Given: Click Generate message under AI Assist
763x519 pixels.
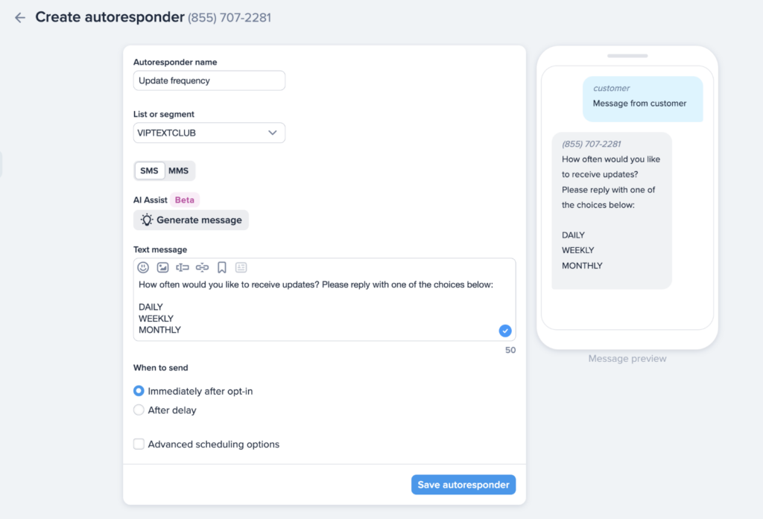Looking at the screenshot, I should [191, 220].
